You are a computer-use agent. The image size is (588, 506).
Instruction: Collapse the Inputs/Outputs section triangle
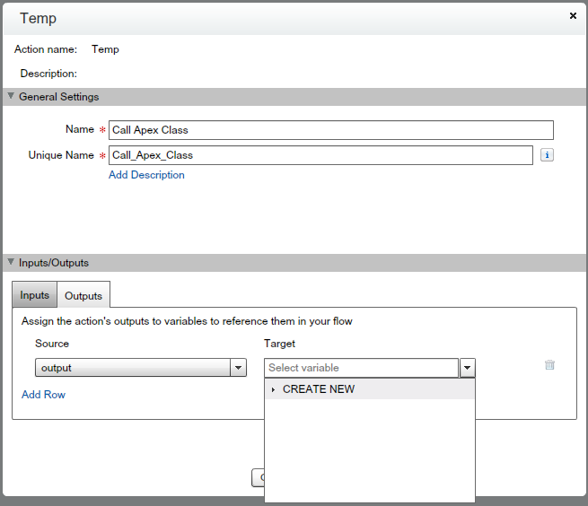point(11,263)
